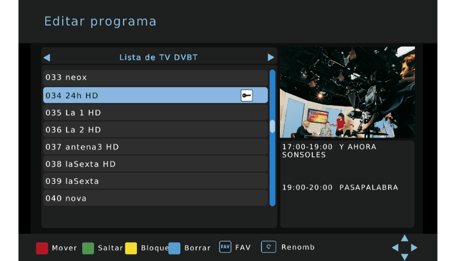Click the blue Borrar color button

pyautogui.click(x=174, y=248)
